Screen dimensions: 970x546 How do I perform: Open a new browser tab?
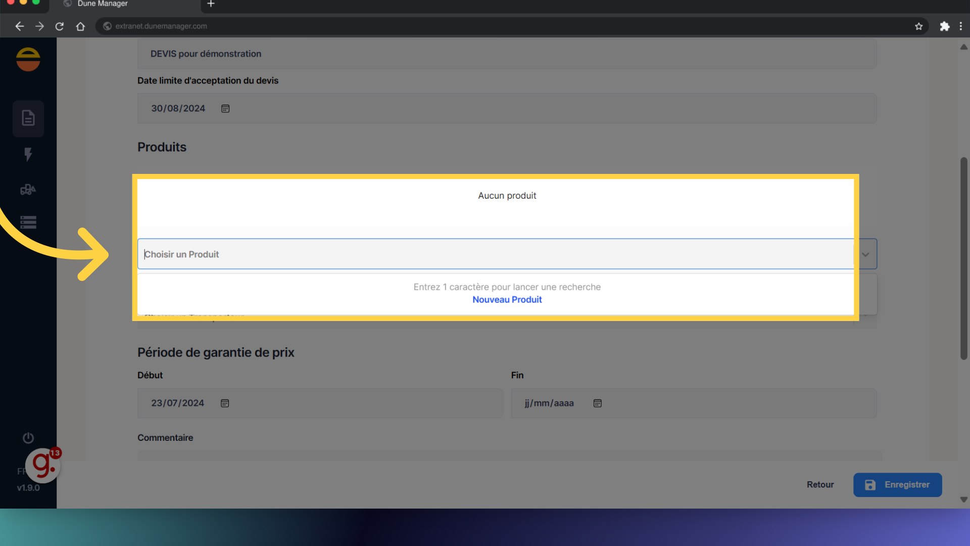click(211, 4)
